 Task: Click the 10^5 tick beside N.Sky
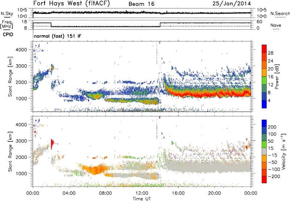click(x=22, y=10)
